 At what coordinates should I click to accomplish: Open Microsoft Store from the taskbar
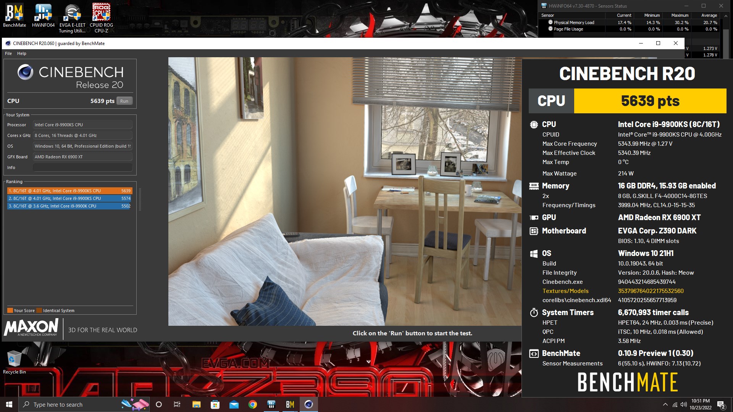[x=215, y=404]
